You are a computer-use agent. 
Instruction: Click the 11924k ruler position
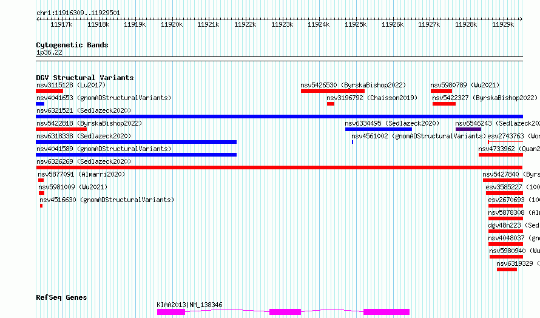[319, 24]
